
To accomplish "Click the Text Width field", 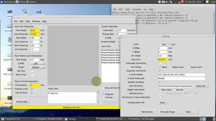I will click(x=34, y=38).
